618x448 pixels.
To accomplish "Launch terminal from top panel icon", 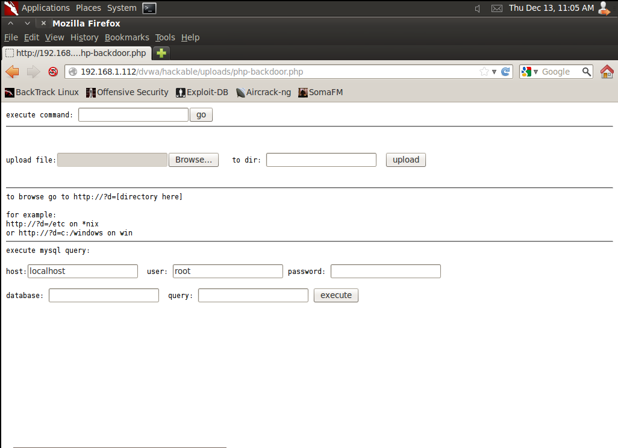I will pyautogui.click(x=149, y=8).
